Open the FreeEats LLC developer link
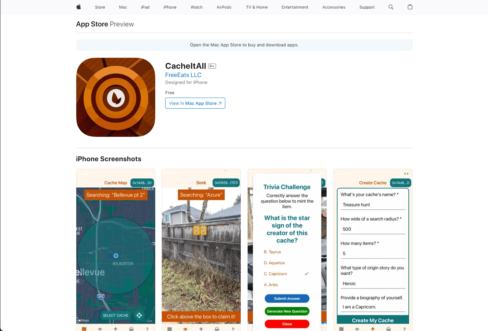The image size is (488, 331). (x=183, y=75)
